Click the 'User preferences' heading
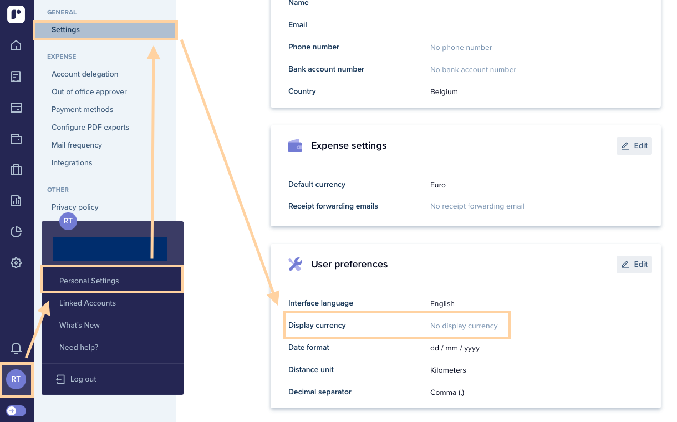The width and height of the screenshot is (677, 422). point(349,265)
